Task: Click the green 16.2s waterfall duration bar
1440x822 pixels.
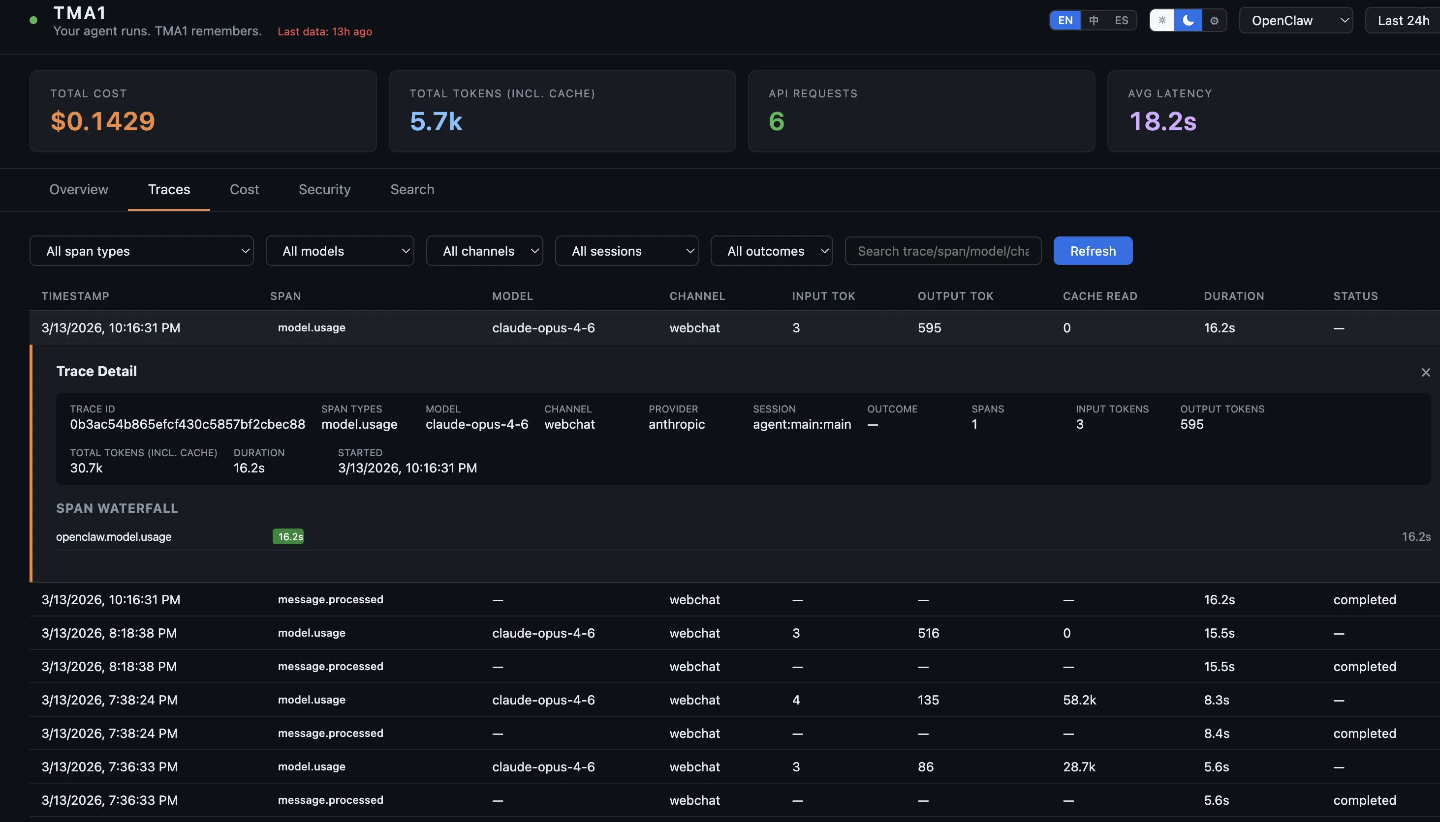Action: 289,536
